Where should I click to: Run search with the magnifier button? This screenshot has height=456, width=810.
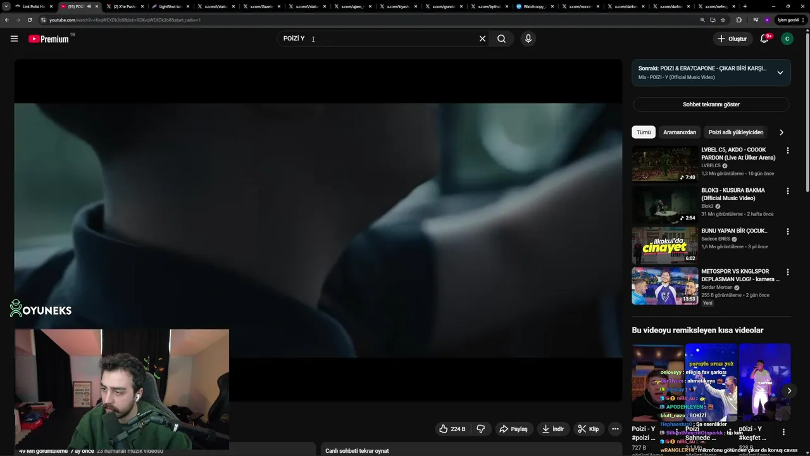click(x=501, y=39)
